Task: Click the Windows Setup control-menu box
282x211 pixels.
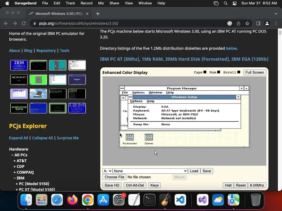Action: click(131, 97)
